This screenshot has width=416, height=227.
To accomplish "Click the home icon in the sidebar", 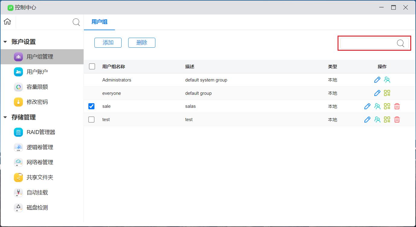I will 7,22.
